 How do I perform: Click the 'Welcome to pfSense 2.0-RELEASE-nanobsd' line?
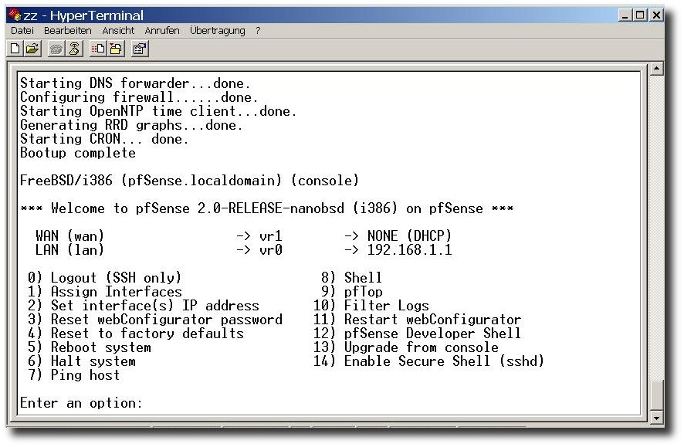pos(267,208)
